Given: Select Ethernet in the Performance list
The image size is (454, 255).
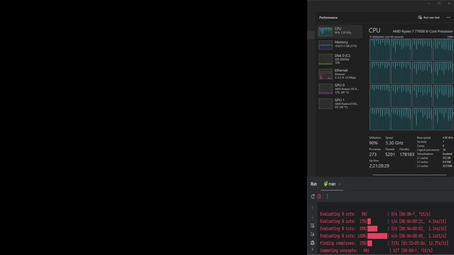Looking at the screenshot, I should [340, 74].
